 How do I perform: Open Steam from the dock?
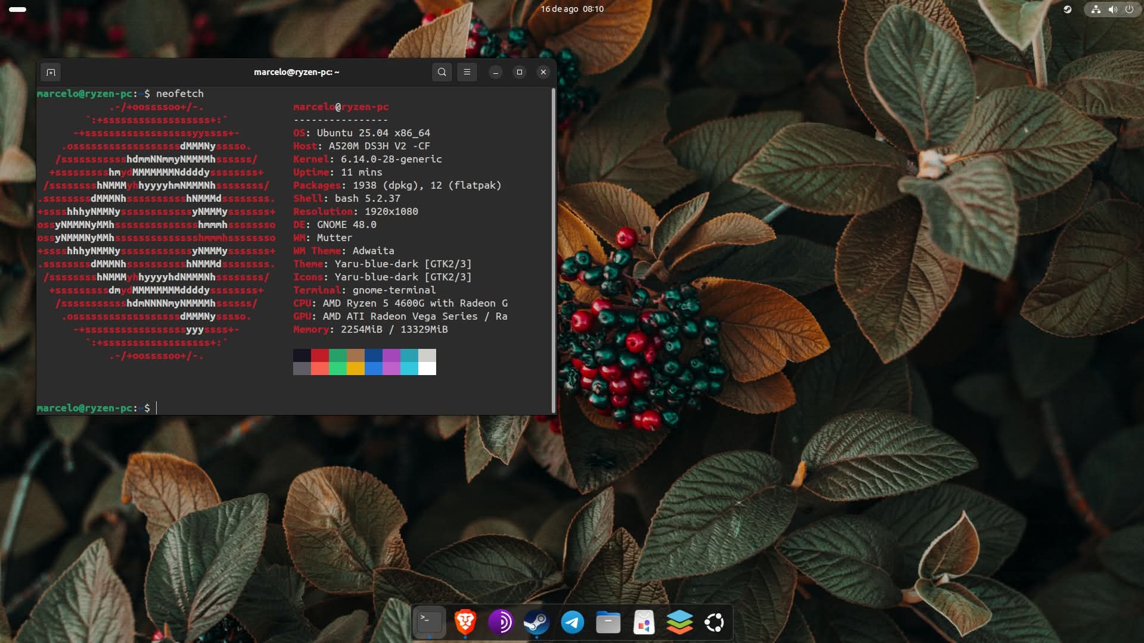536,623
